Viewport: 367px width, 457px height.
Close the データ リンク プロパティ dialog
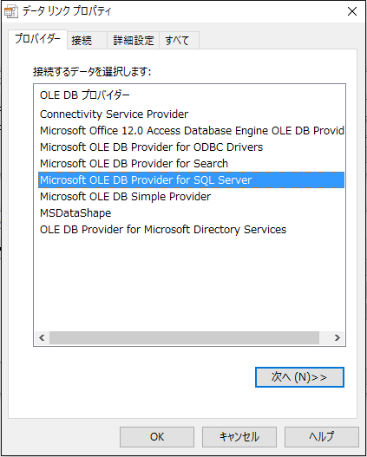point(352,11)
